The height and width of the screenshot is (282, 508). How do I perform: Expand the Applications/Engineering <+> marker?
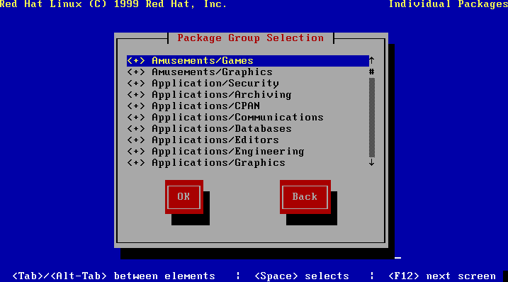(136, 152)
